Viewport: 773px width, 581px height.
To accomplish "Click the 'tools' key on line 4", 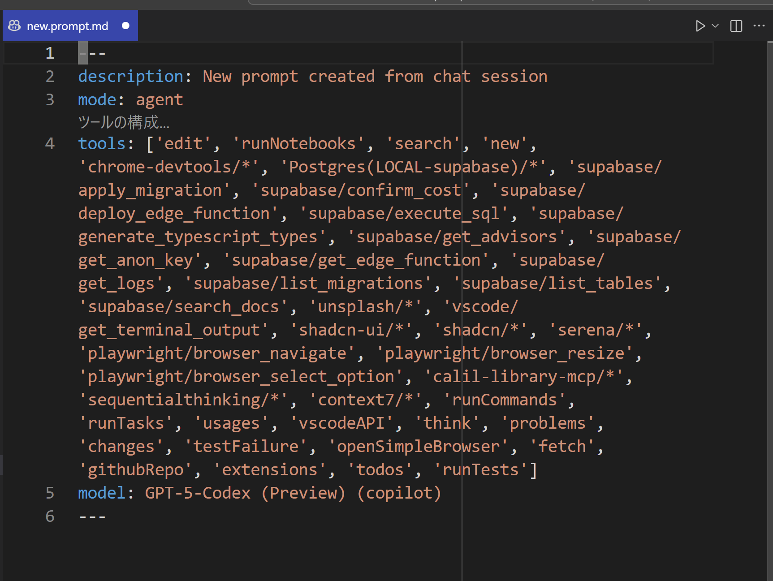I will pyautogui.click(x=102, y=144).
